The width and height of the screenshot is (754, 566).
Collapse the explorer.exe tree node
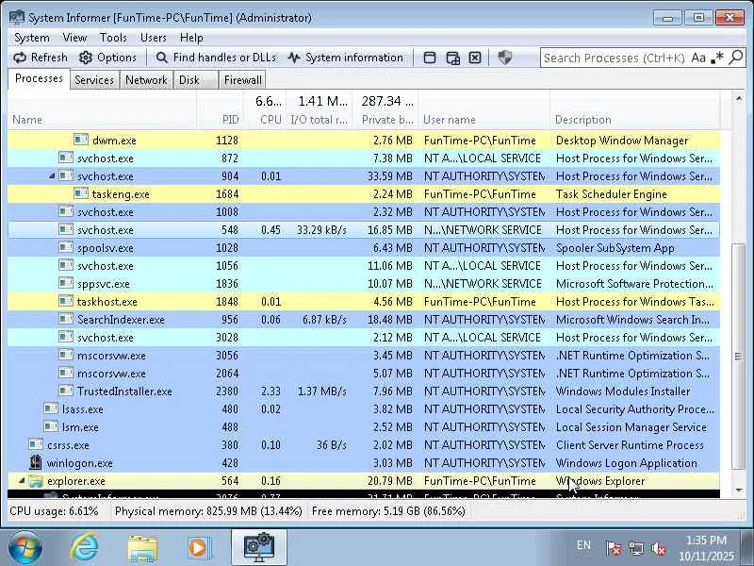tap(21, 481)
